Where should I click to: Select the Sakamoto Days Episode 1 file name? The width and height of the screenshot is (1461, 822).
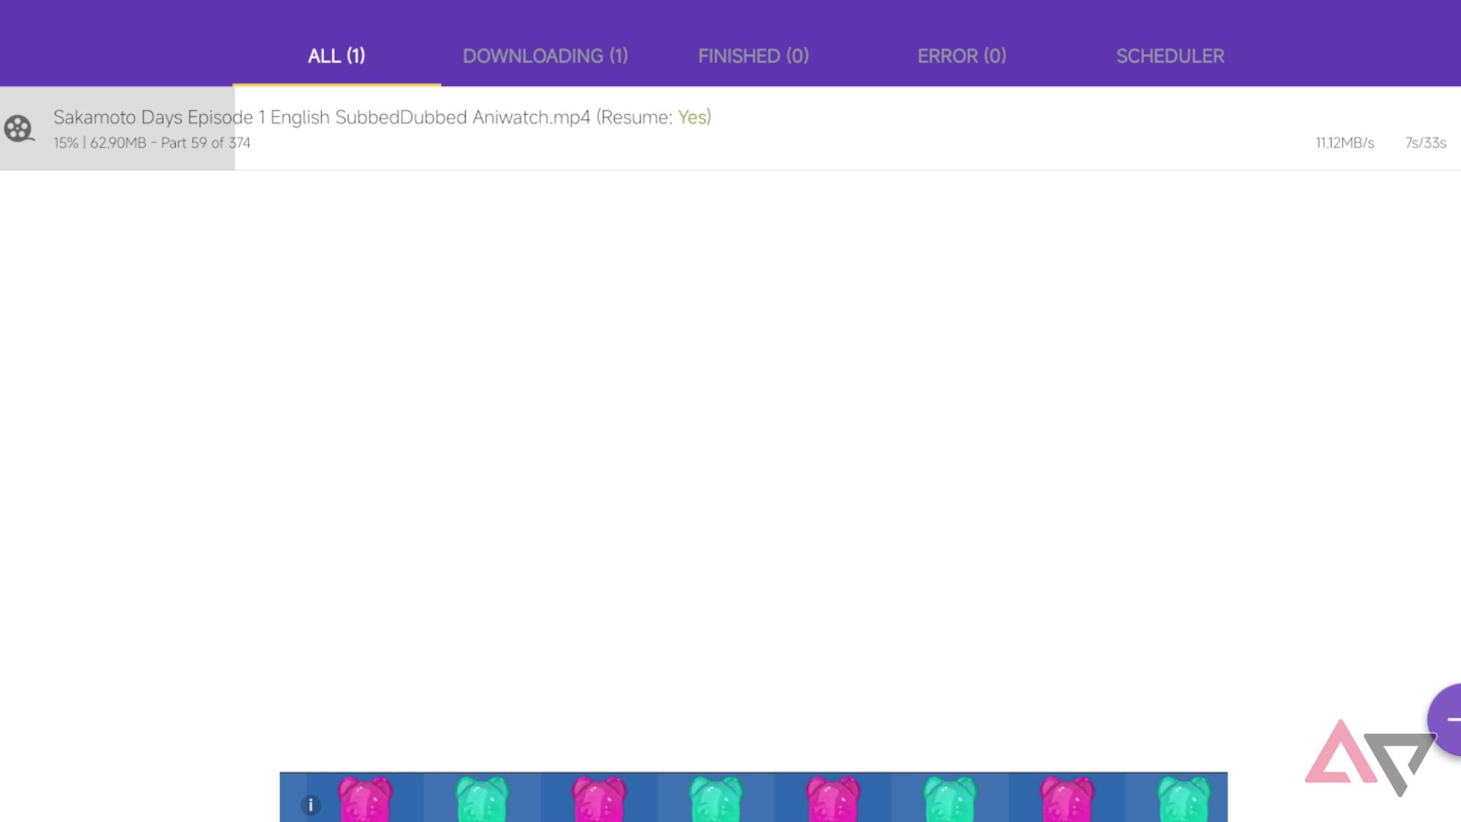click(322, 117)
